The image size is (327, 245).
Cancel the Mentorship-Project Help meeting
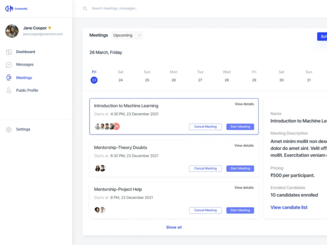coord(205,210)
